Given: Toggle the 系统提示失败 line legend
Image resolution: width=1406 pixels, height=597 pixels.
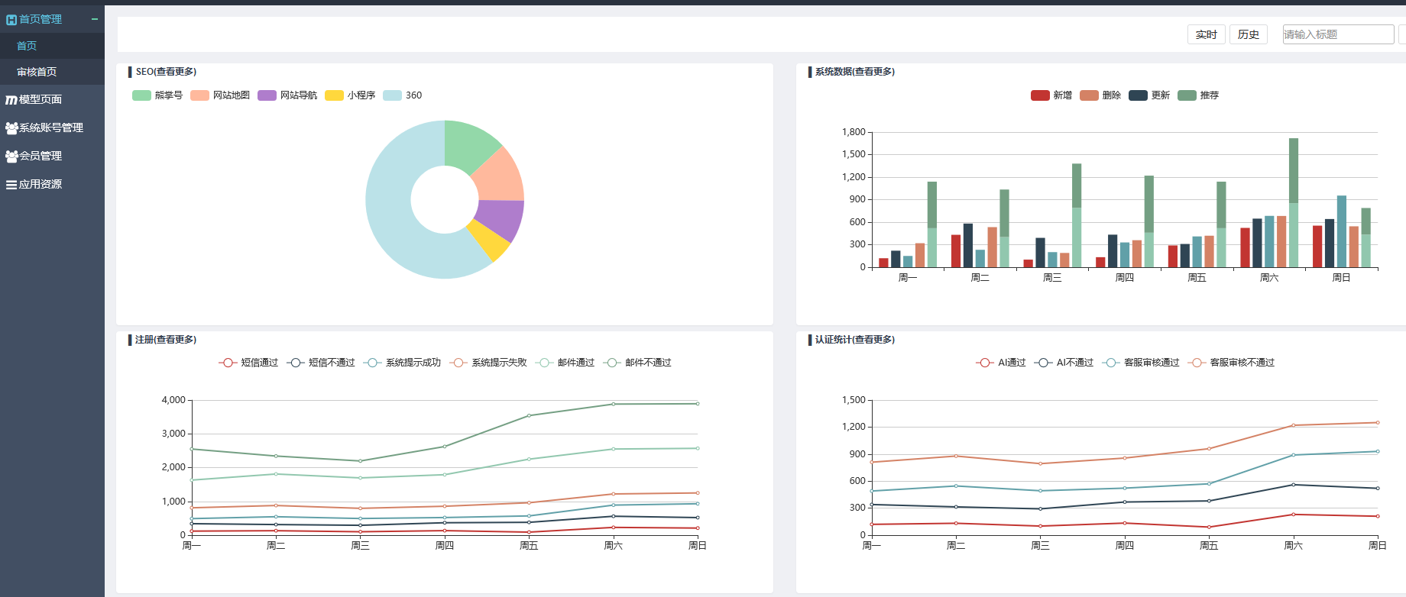Looking at the screenshot, I should click(488, 363).
